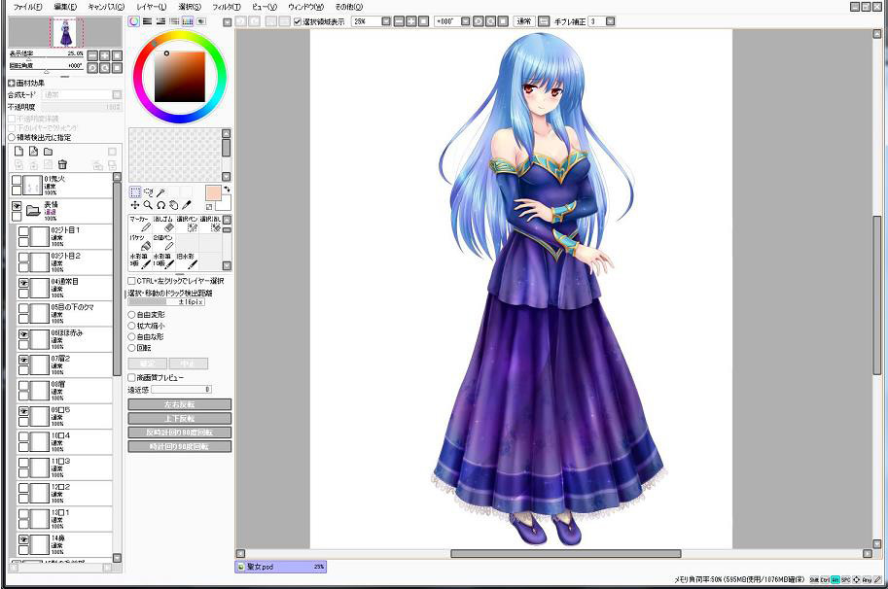Screen dimensions: 888x589
Task: Select the Magic Wand tool
Action: [x=160, y=192]
